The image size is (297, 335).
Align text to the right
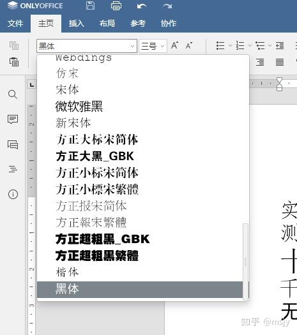pos(260,62)
